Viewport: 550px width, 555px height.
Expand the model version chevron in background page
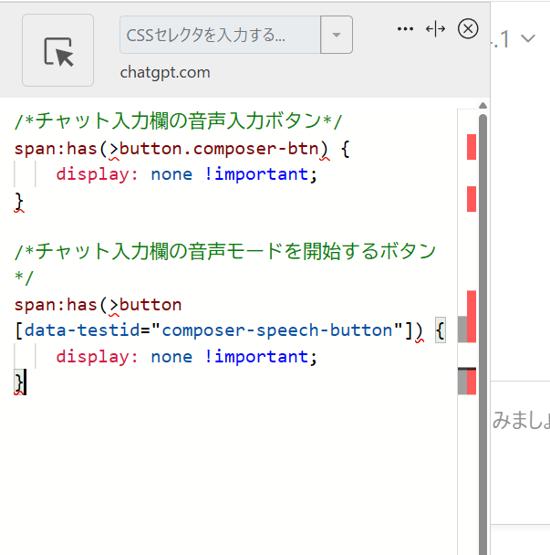[x=528, y=38]
